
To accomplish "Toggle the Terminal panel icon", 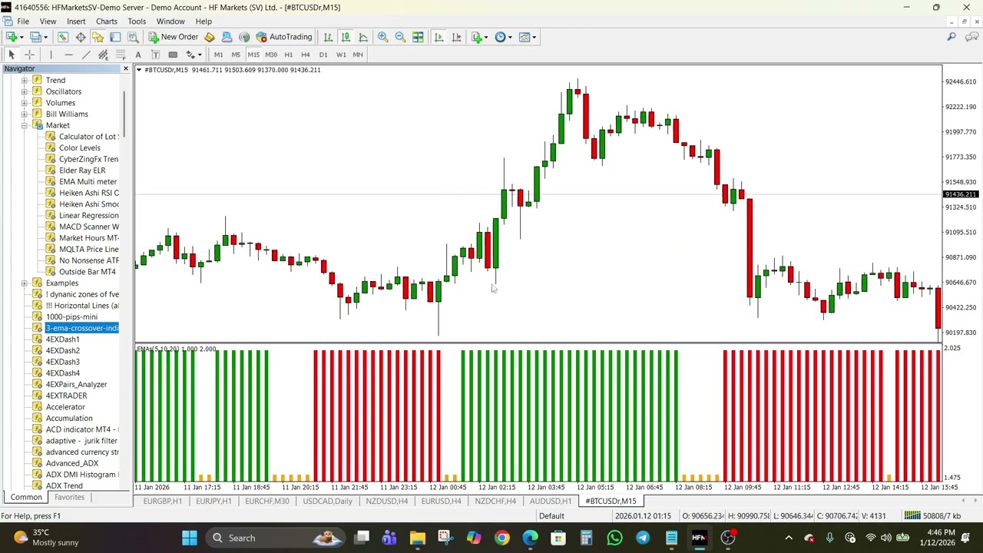I will click(115, 37).
